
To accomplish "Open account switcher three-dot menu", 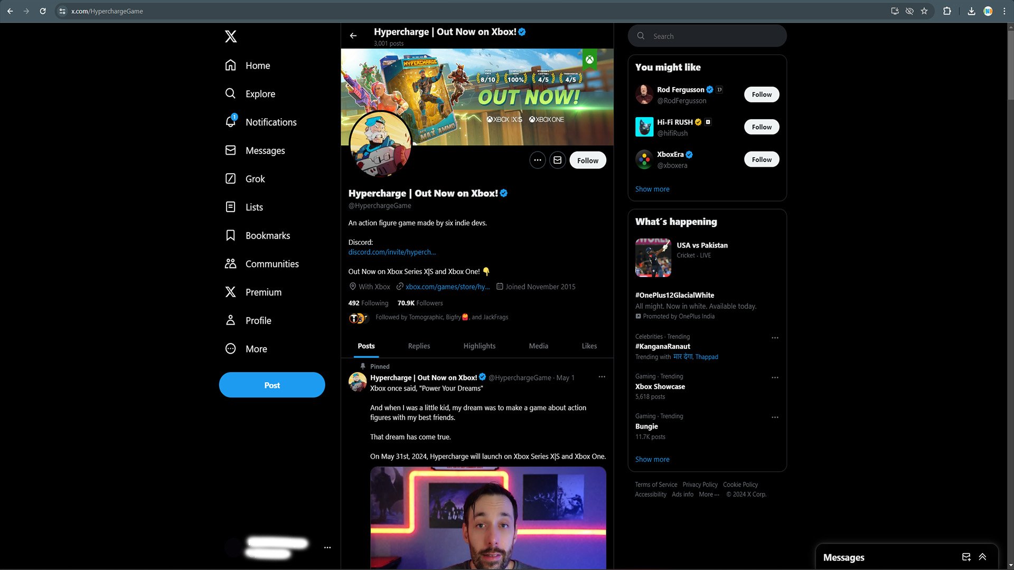I will click(x=327, y=548).
